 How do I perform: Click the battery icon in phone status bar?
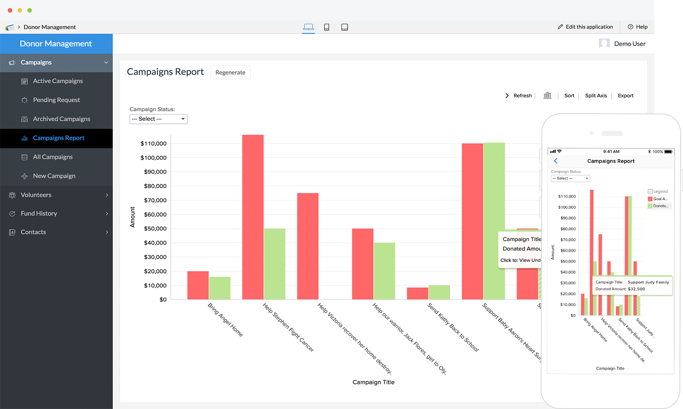pos(668,151)
